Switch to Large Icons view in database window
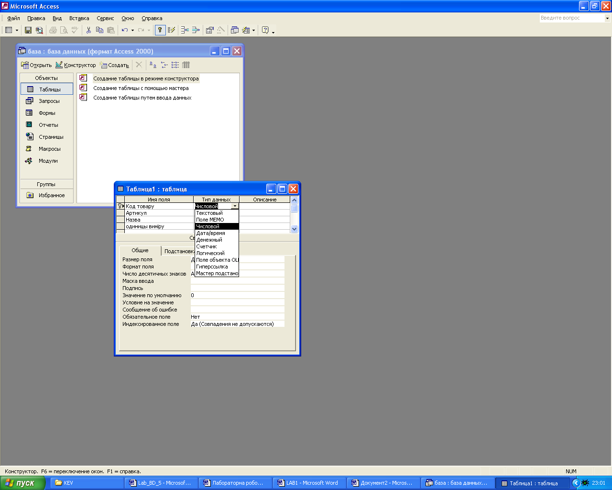 (x=153, y=65)
